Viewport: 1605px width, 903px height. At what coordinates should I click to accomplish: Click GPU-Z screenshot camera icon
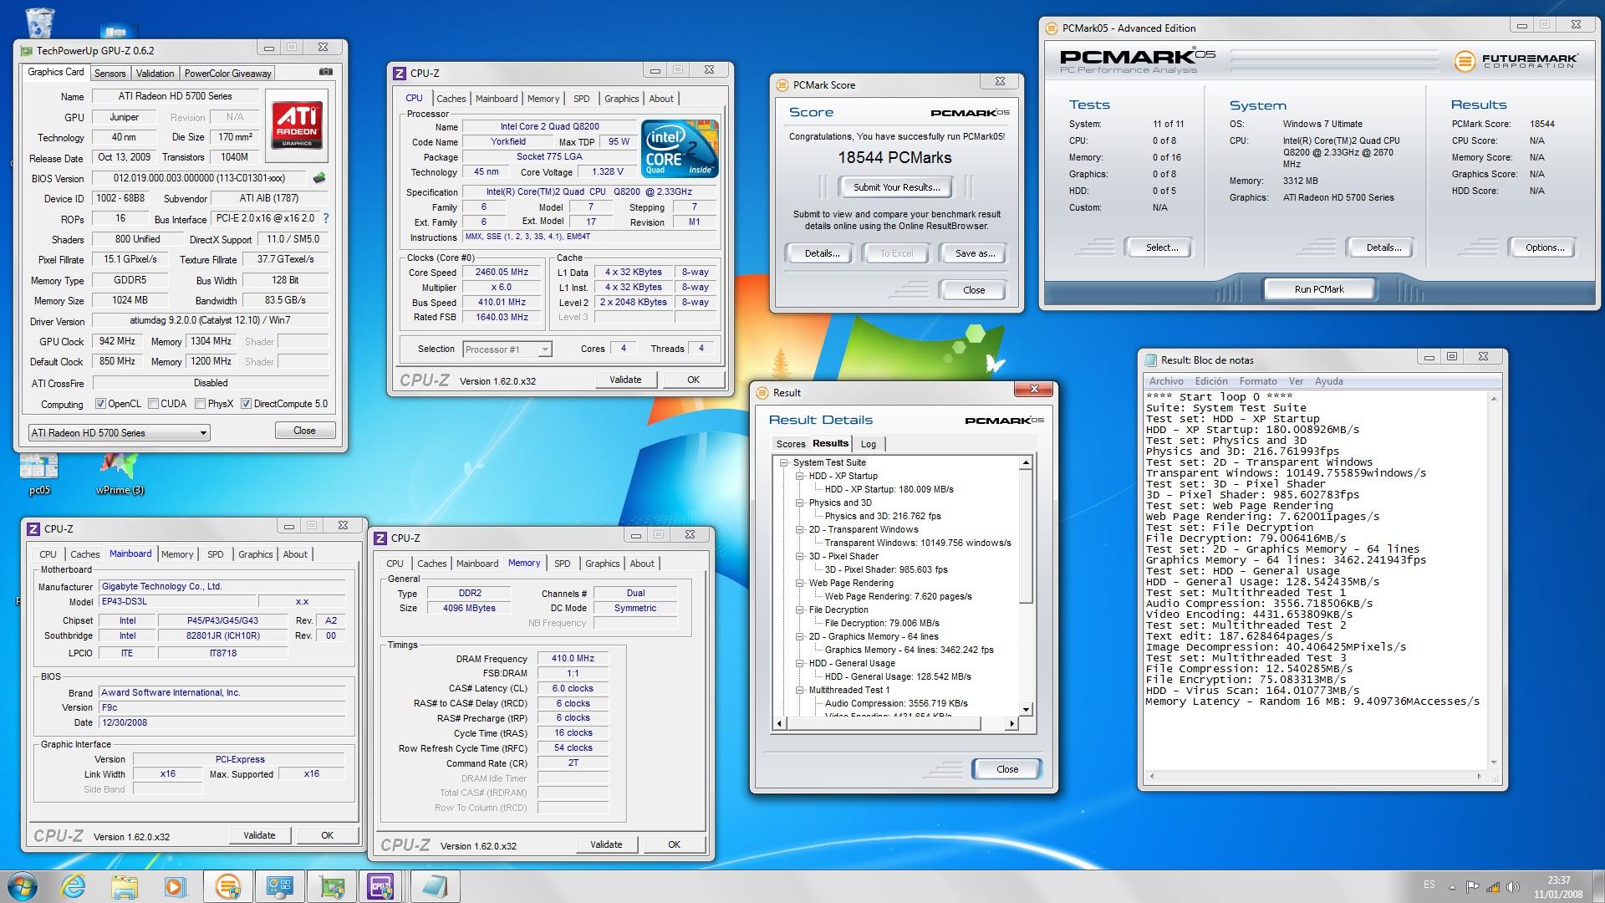pyautogui.click(x=326, y=73)
